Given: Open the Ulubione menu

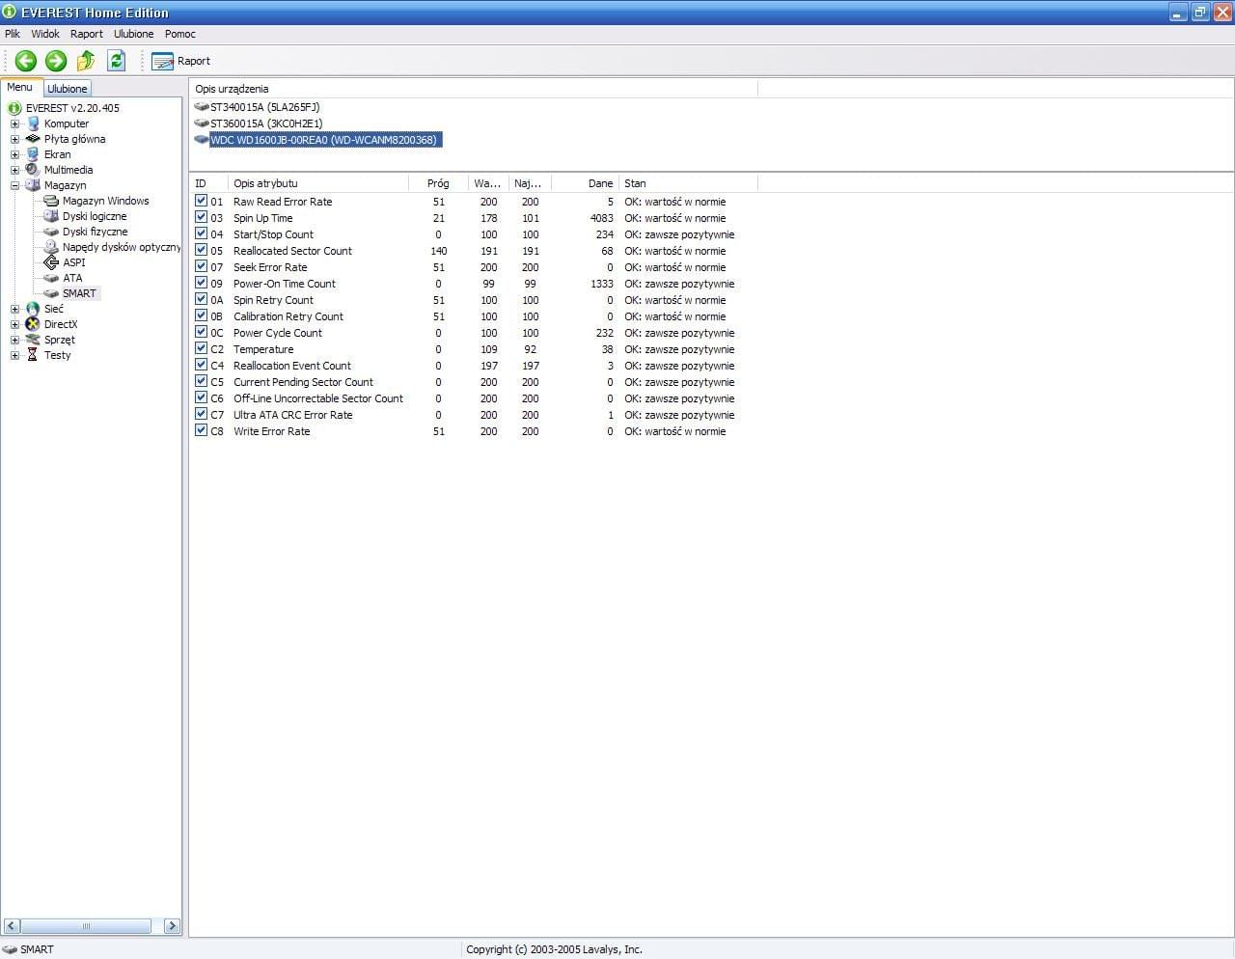Looking at the screenshot, I should (133, 34).
